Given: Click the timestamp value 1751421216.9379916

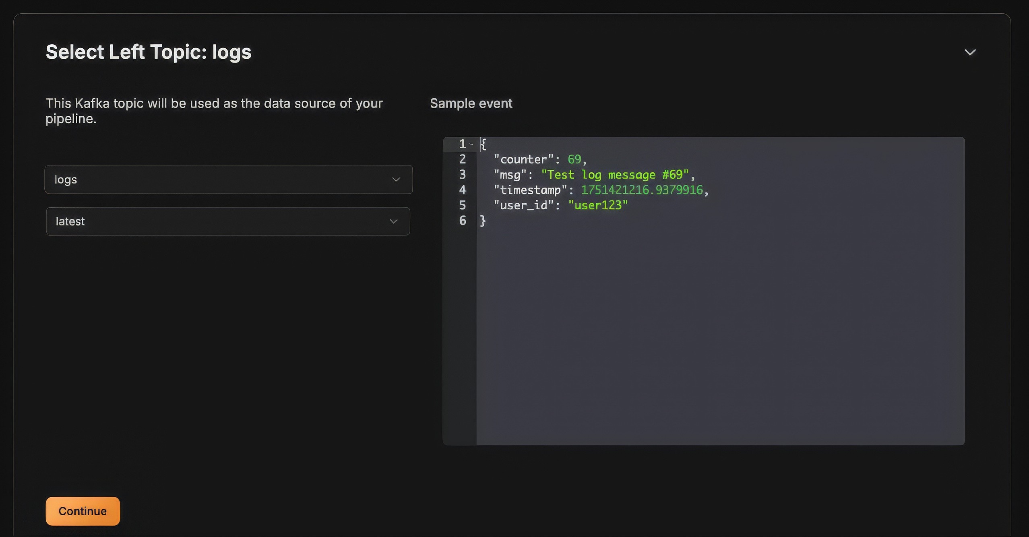Looking at the screenshot, I should coord(642,190).
